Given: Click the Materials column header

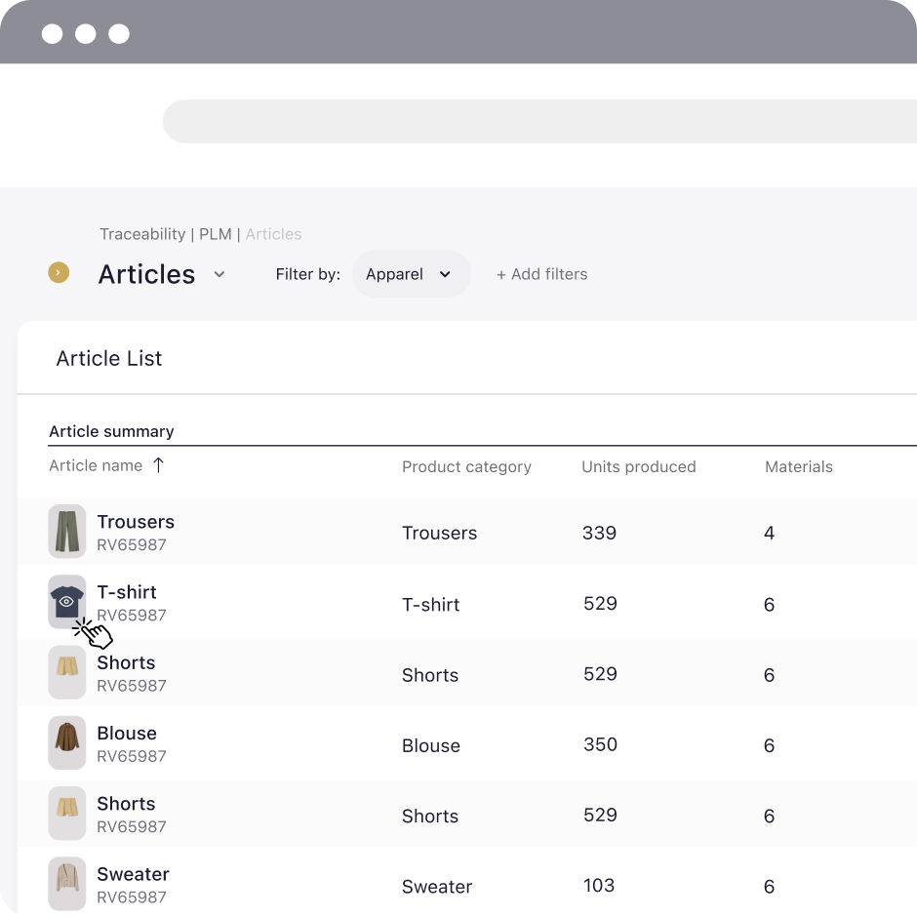Looking at the screenshot, I should click(x=798, y=466).
